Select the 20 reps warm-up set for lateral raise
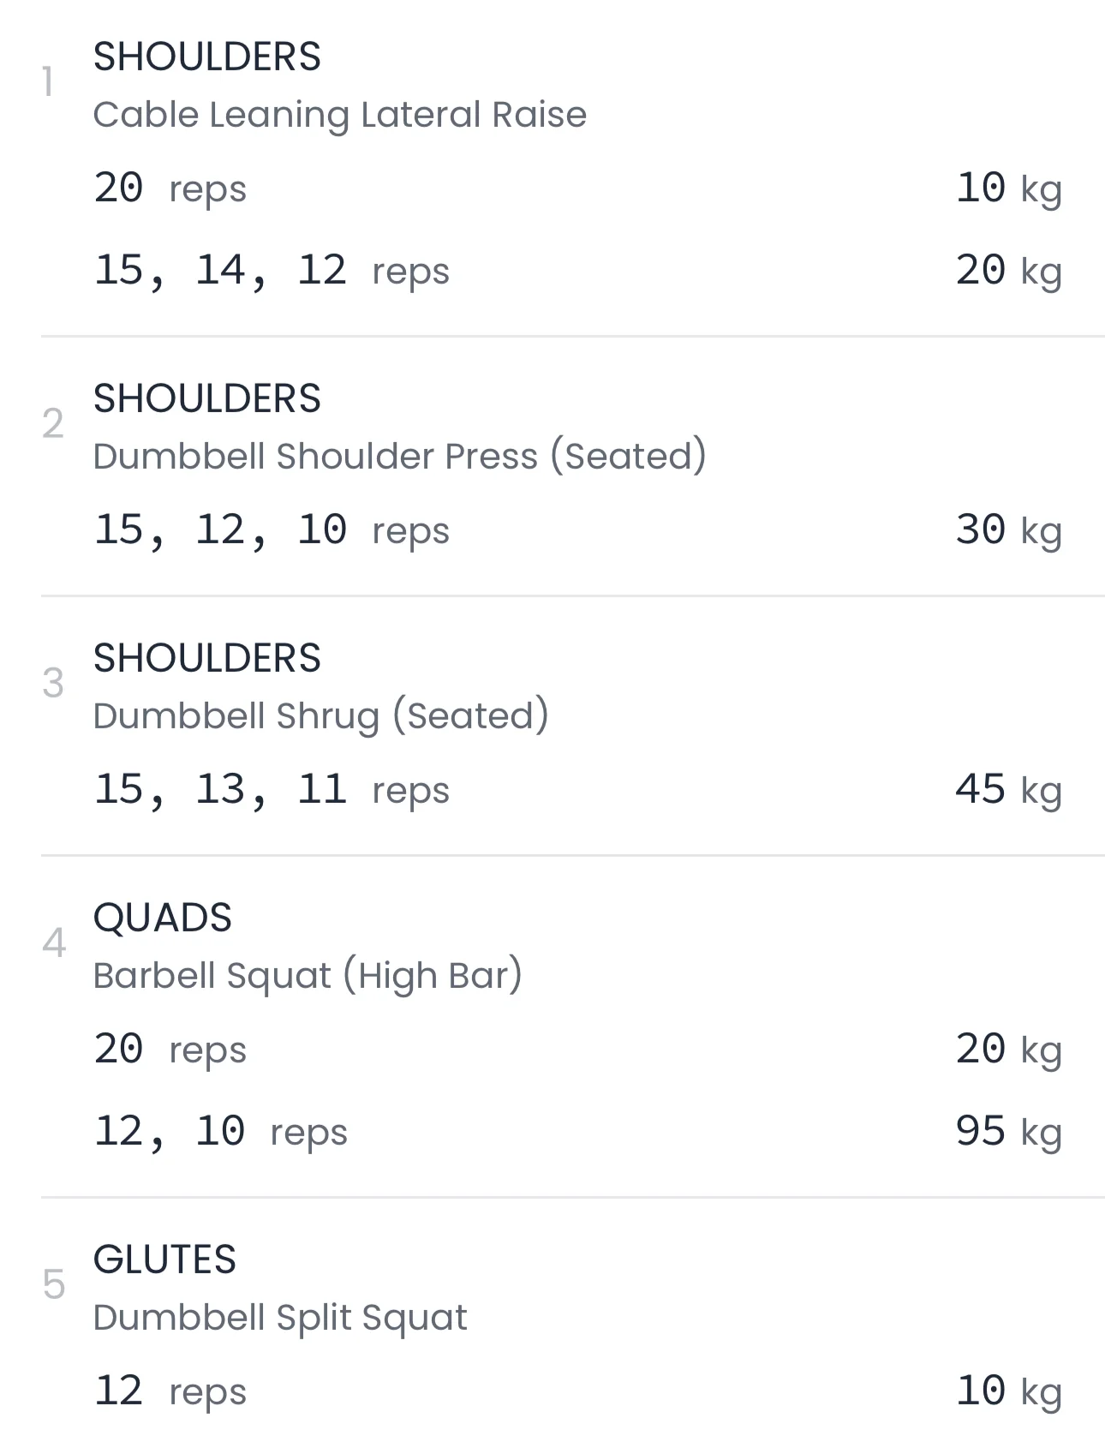This screenshot has height=1448, width=1105. [x=170, y=188]
